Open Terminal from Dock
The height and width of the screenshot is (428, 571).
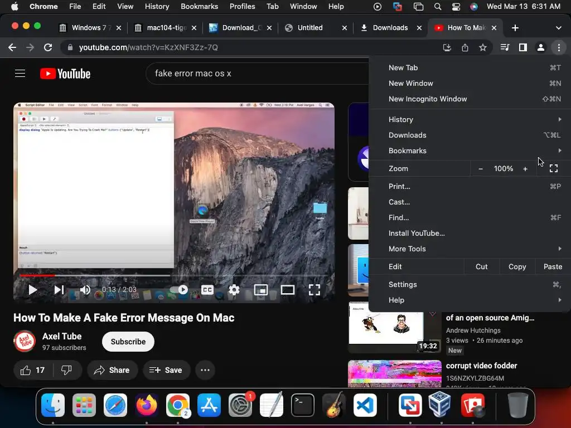point(303,405)
